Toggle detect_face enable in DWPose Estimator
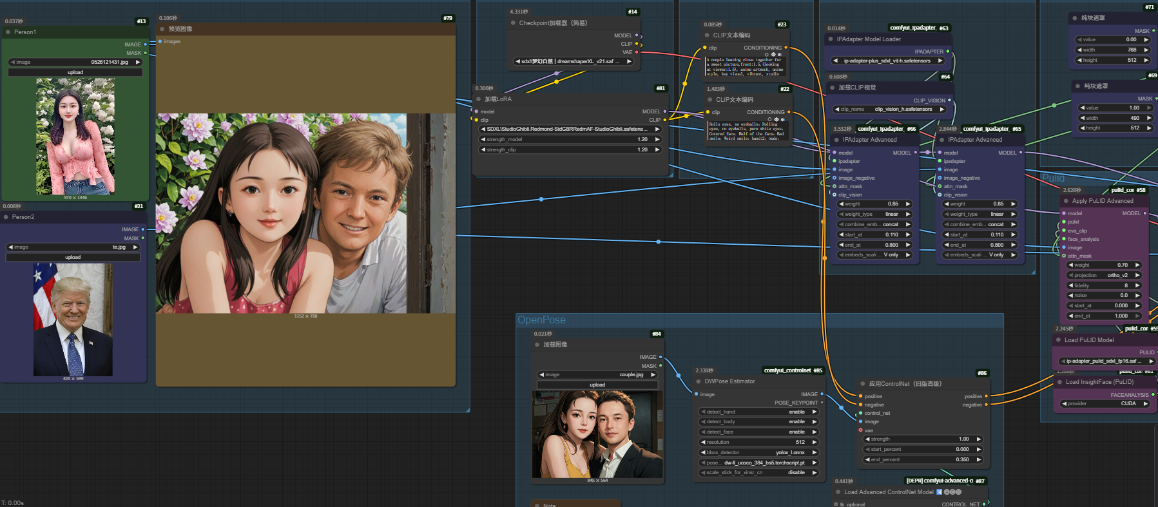1158x507 pixels. [x=758, y=432]
